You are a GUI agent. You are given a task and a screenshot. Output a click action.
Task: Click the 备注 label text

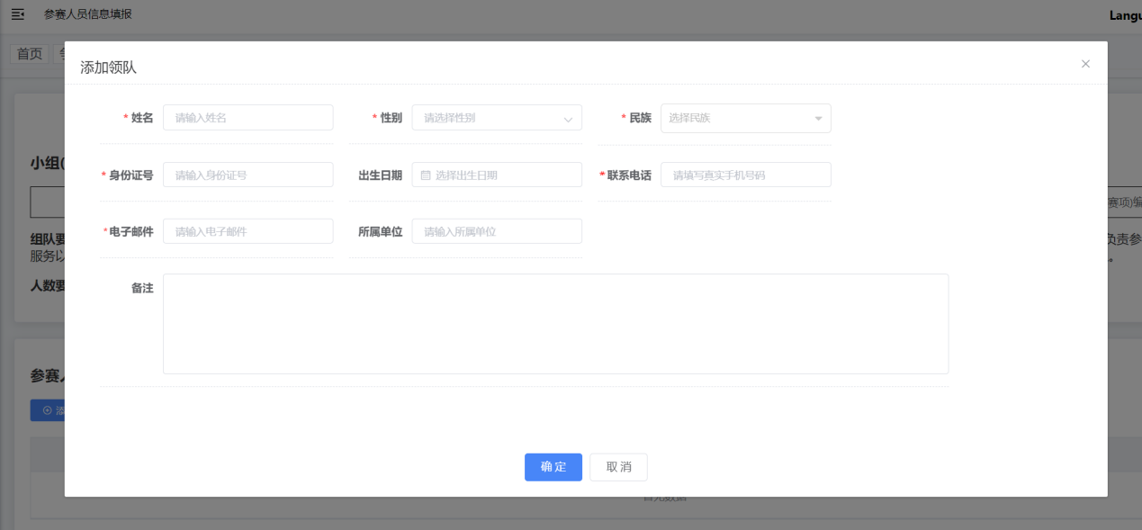pos(142,288)
